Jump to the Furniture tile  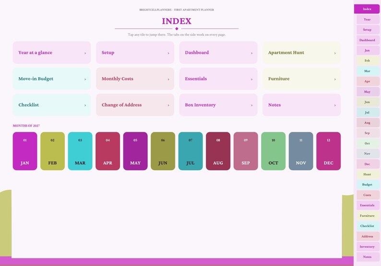pos(301,79)
